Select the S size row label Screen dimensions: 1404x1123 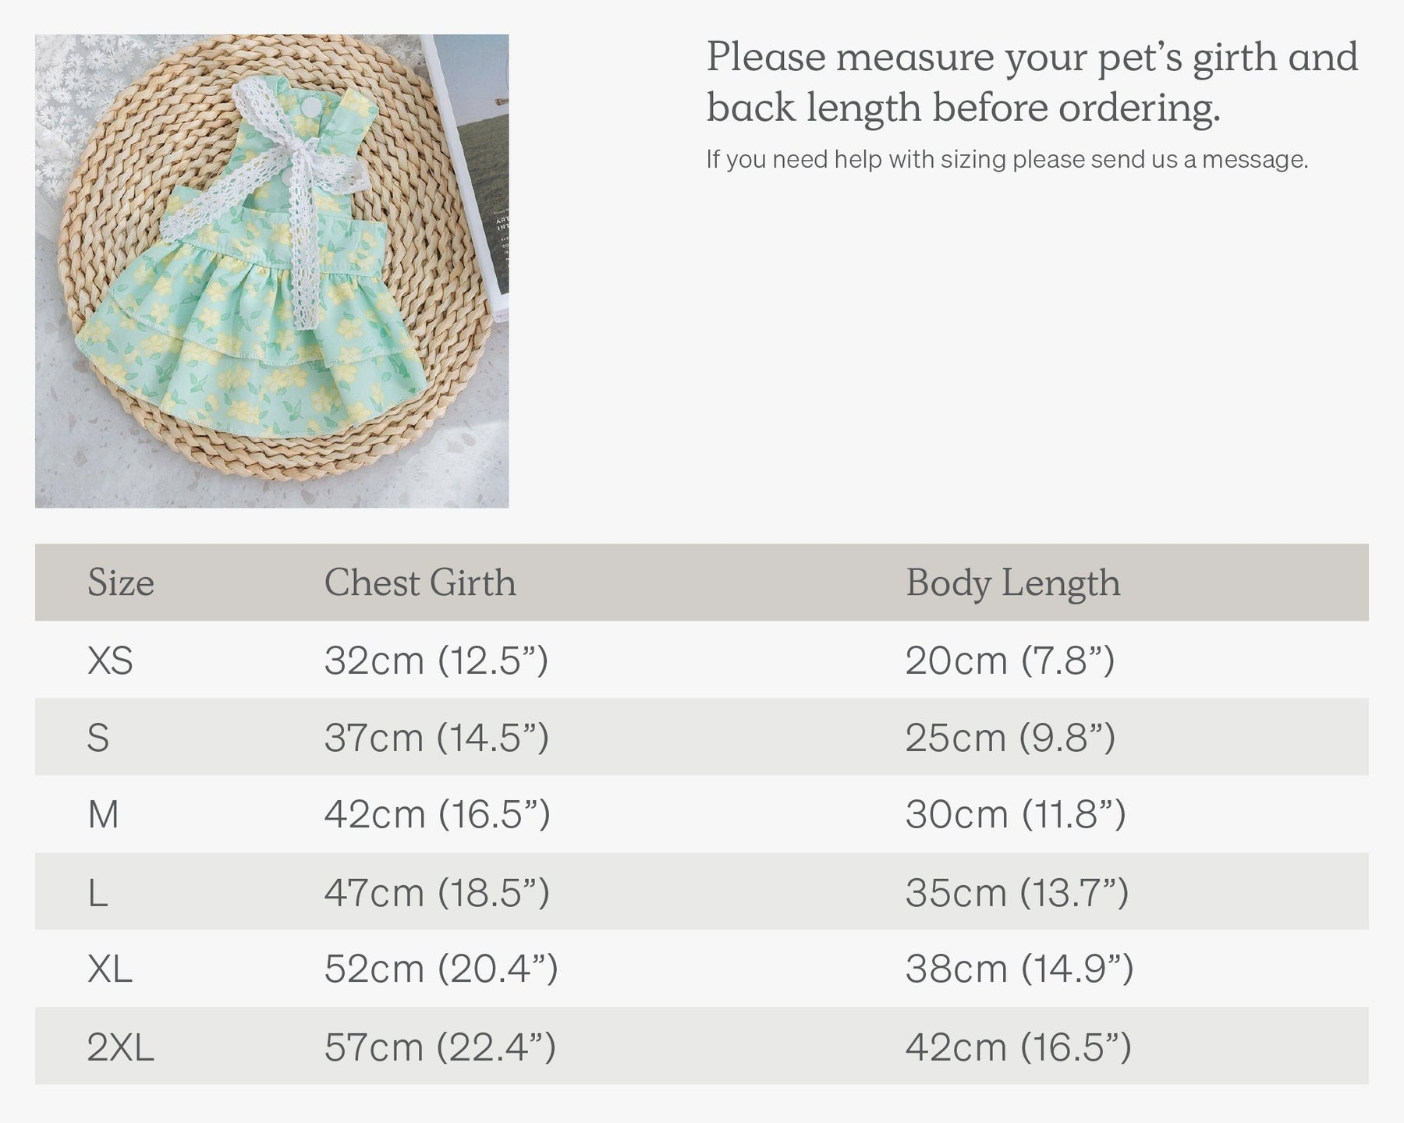pyautogui.click(x=98, y=738)
